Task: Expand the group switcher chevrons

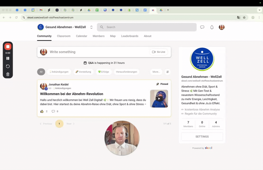Action: [x=91, y=27]
